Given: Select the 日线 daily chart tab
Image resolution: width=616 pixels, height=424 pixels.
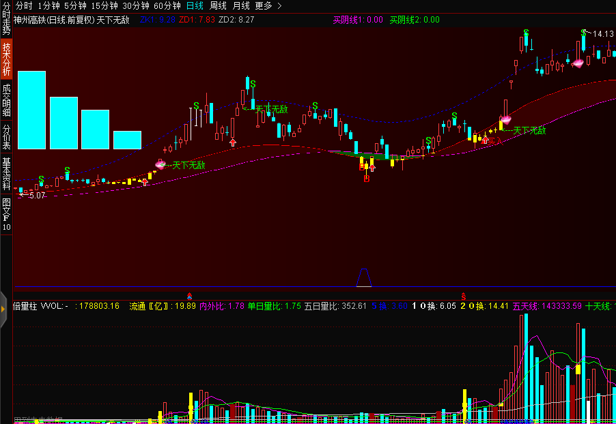Looking at the screenshot, I should 195,6.
